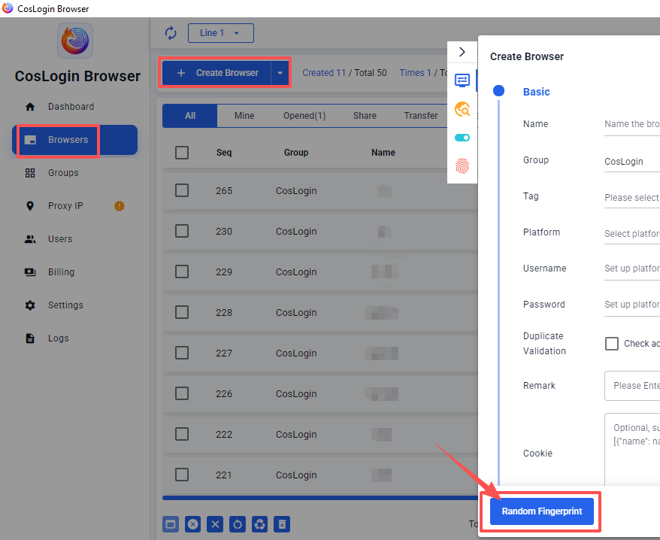This screenshot has width=660, height=540.
Task: Check the box for row Seq 227
Action: (x=182, y=353)
